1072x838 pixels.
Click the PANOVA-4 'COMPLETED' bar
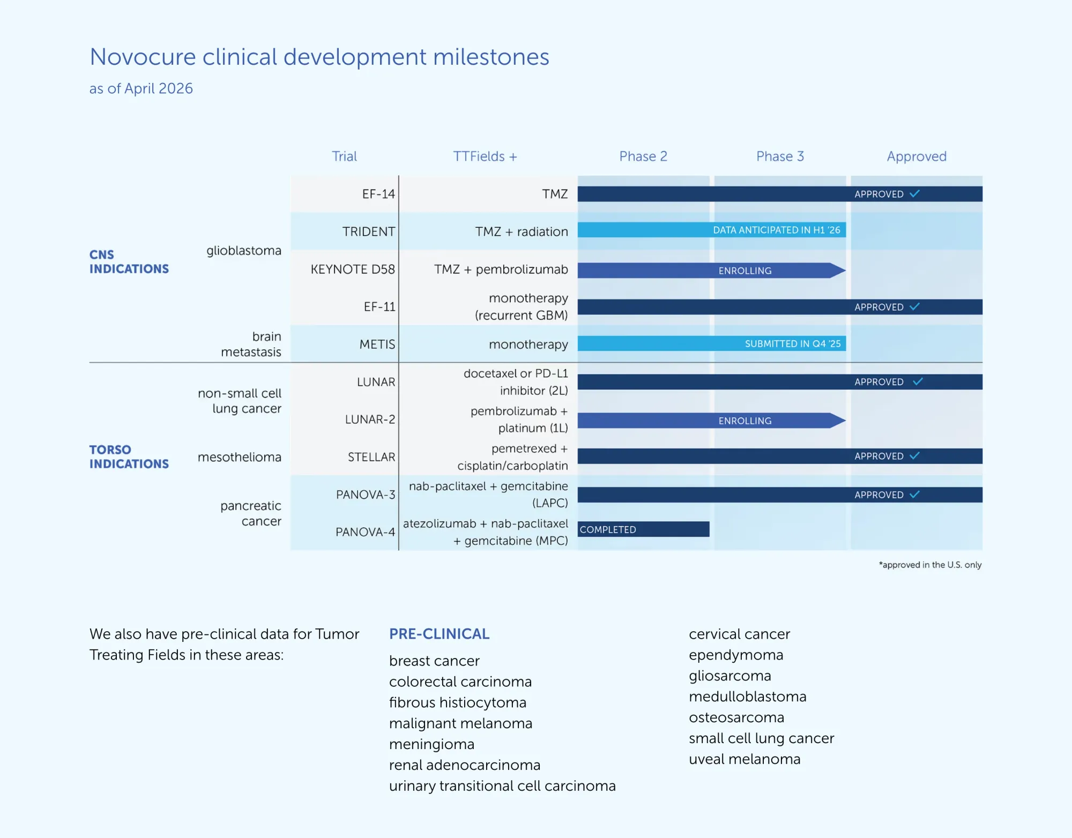pos(643,529)
